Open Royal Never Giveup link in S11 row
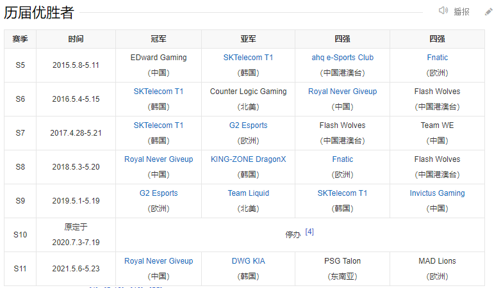The width and height of the screenshot is (494, 288). click(x=158, y=261)
